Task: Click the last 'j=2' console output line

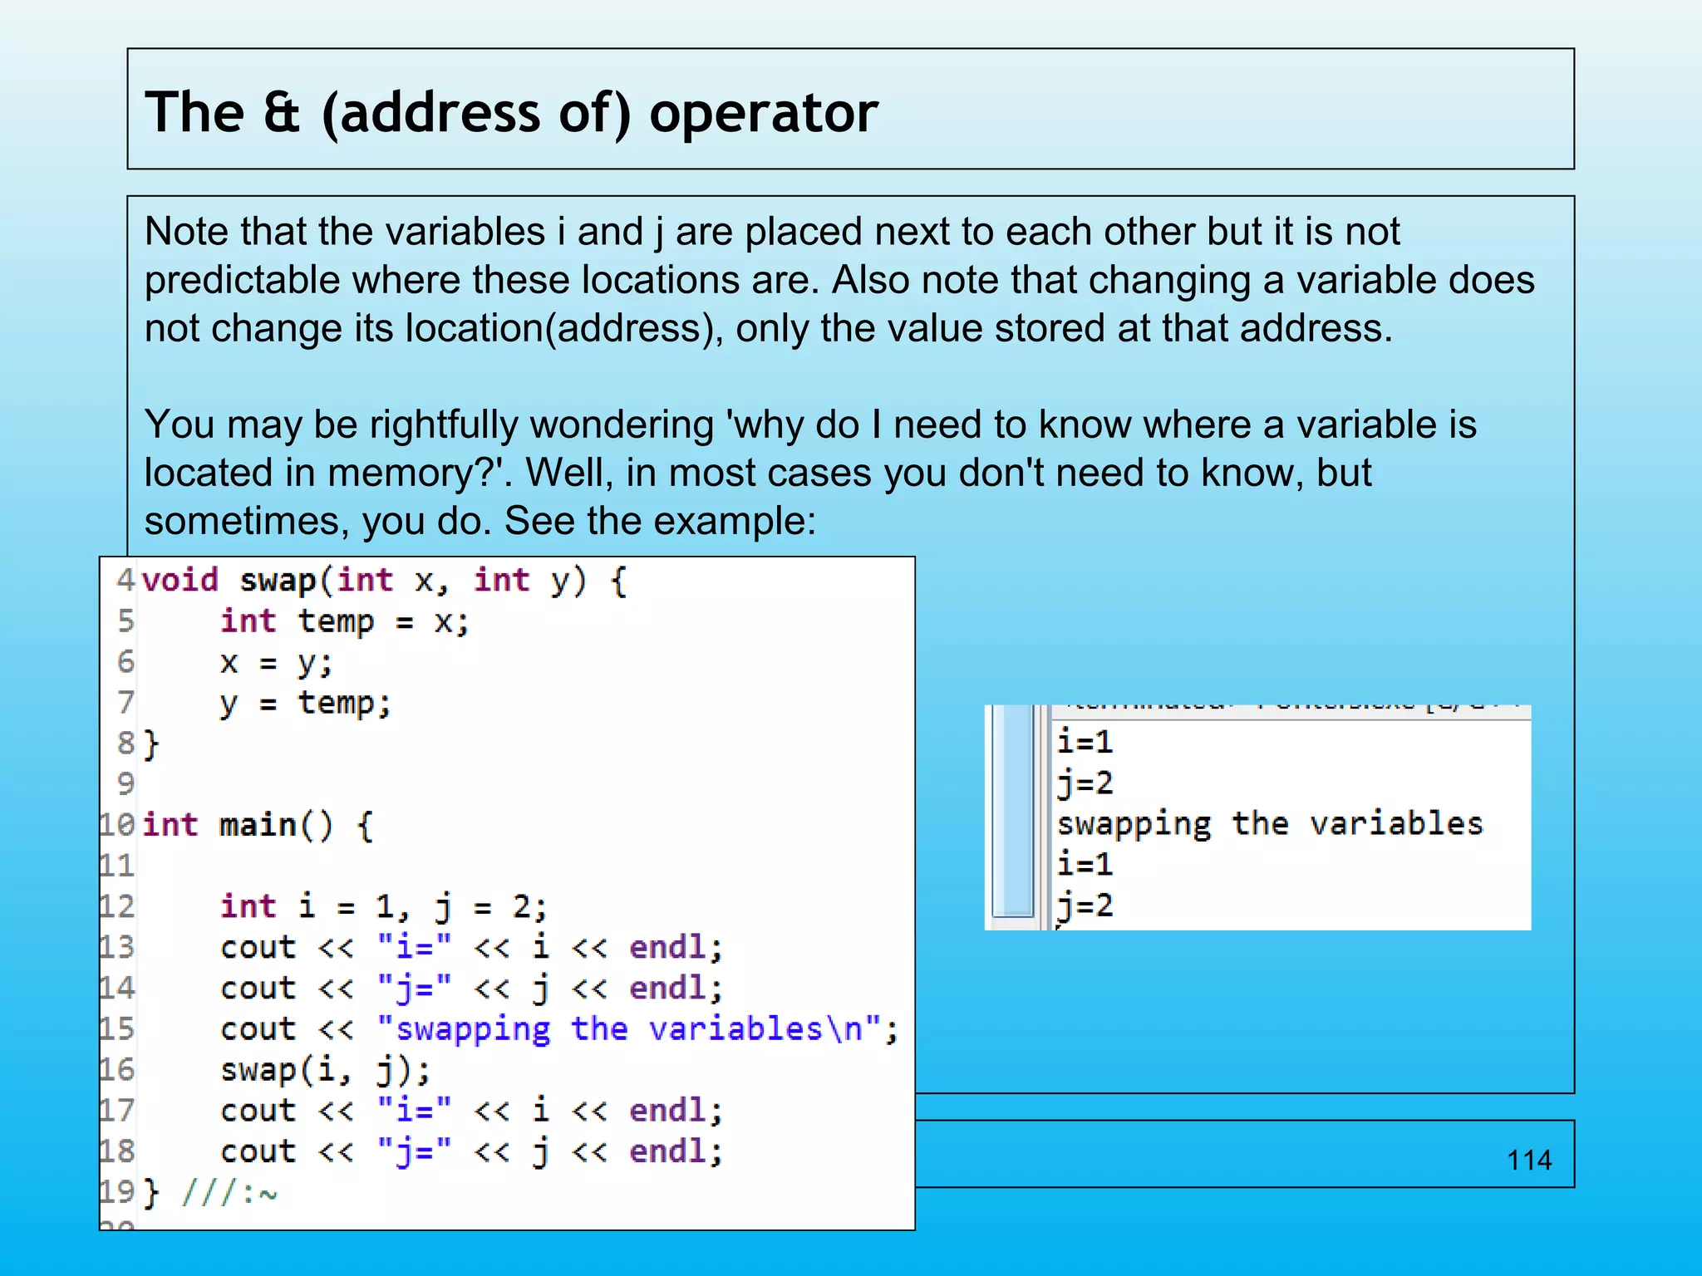Action: click(1085, 905)
